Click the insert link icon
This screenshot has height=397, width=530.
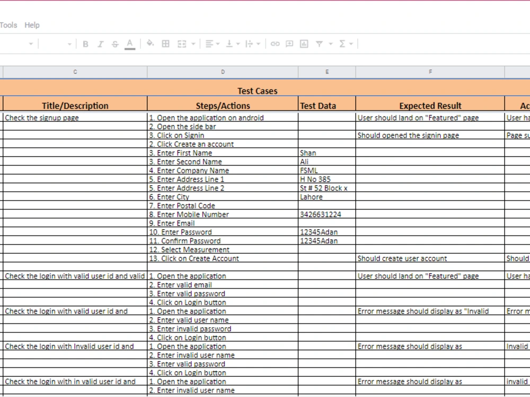[x=275, y=44]
